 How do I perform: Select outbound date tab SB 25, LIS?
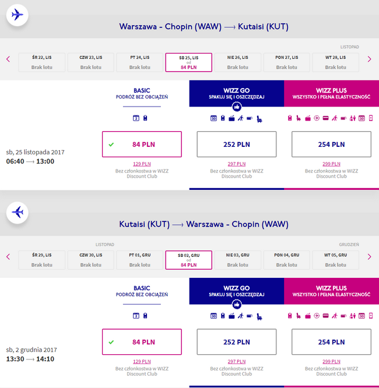coord(188,62)
